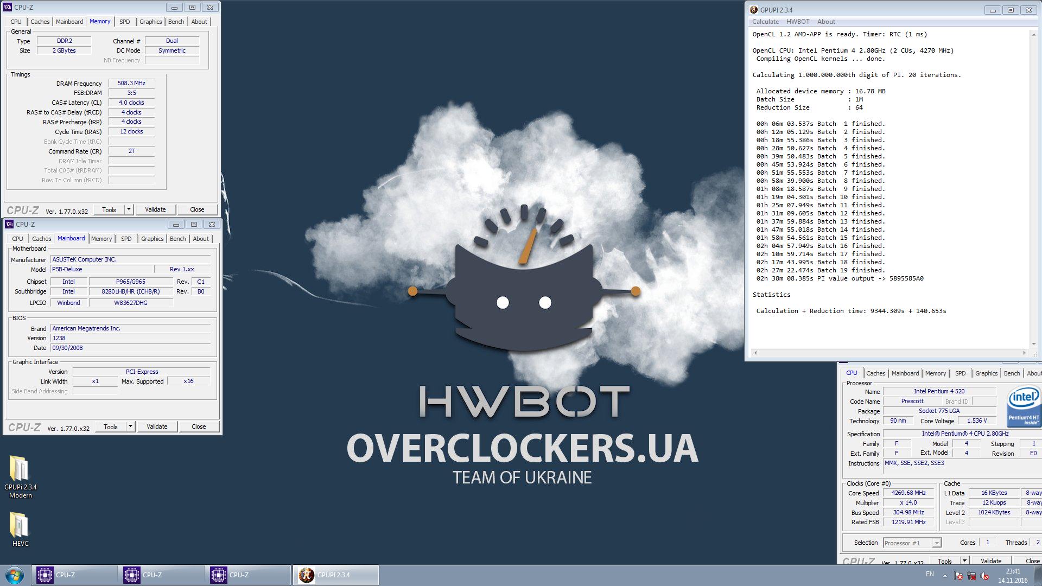
Task: Click Southbridge value 82801HB/HR (ICH8/R)
Action: [x=131, y=291]
